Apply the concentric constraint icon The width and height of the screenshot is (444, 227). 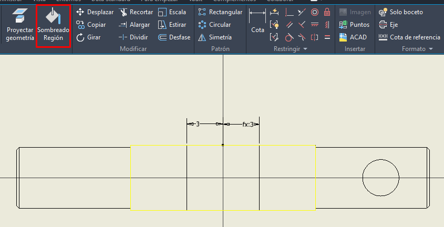point(315,12)
